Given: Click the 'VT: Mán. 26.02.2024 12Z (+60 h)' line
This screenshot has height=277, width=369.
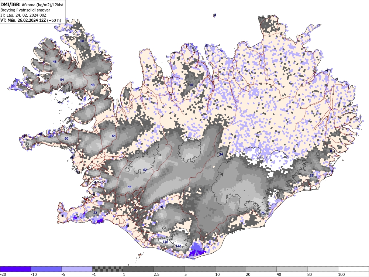Looking at the screenshot, I should click(31, 20).
